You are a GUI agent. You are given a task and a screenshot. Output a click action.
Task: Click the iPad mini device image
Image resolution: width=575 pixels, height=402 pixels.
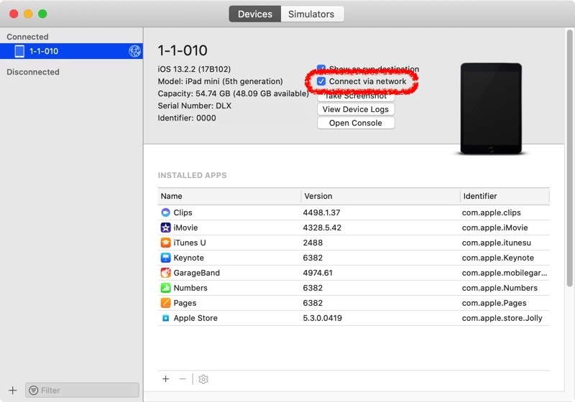(x=491, y=108)
